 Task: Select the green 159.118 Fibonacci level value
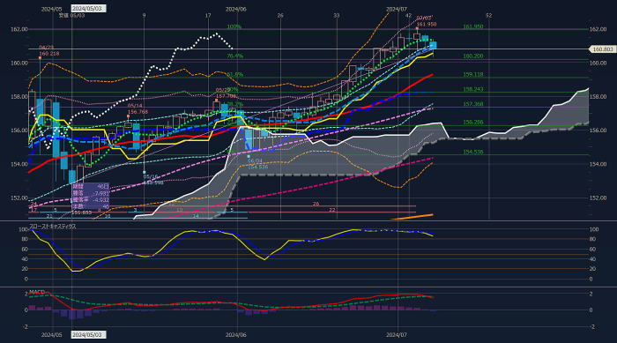pyautogui.click(x=473, y=74)
